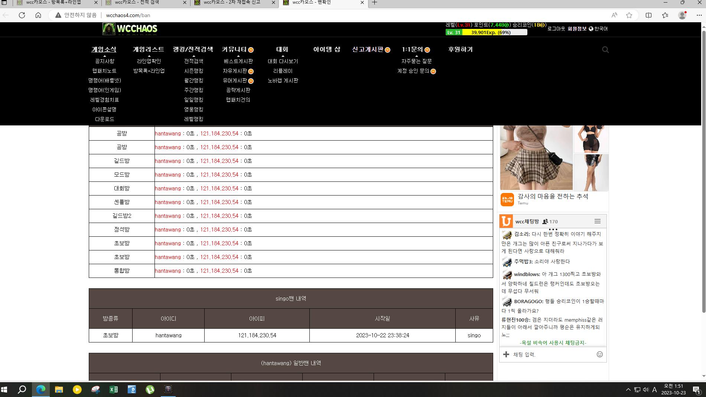The width and height of the screenshot is (706, 397).
Task: Click the volume icon in system tray
Action: point(645,390)
